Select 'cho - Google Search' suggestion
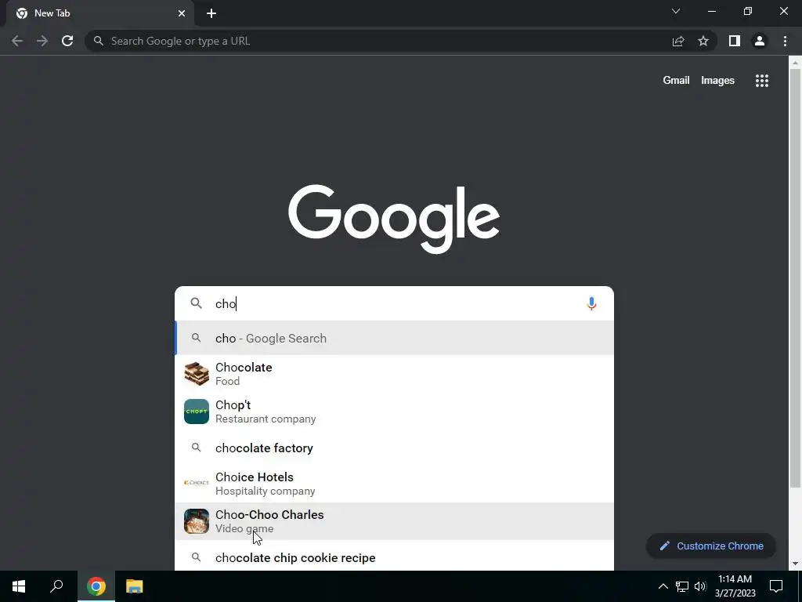 click(x=394, y=338)
